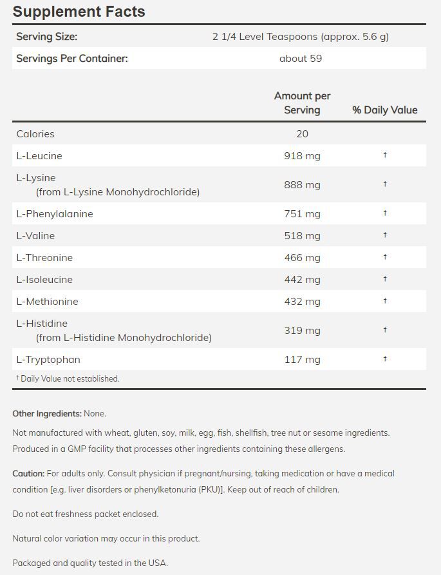Click the Other Ingredients label
Screen dimensions: 441x575
(x=47, y=414)
